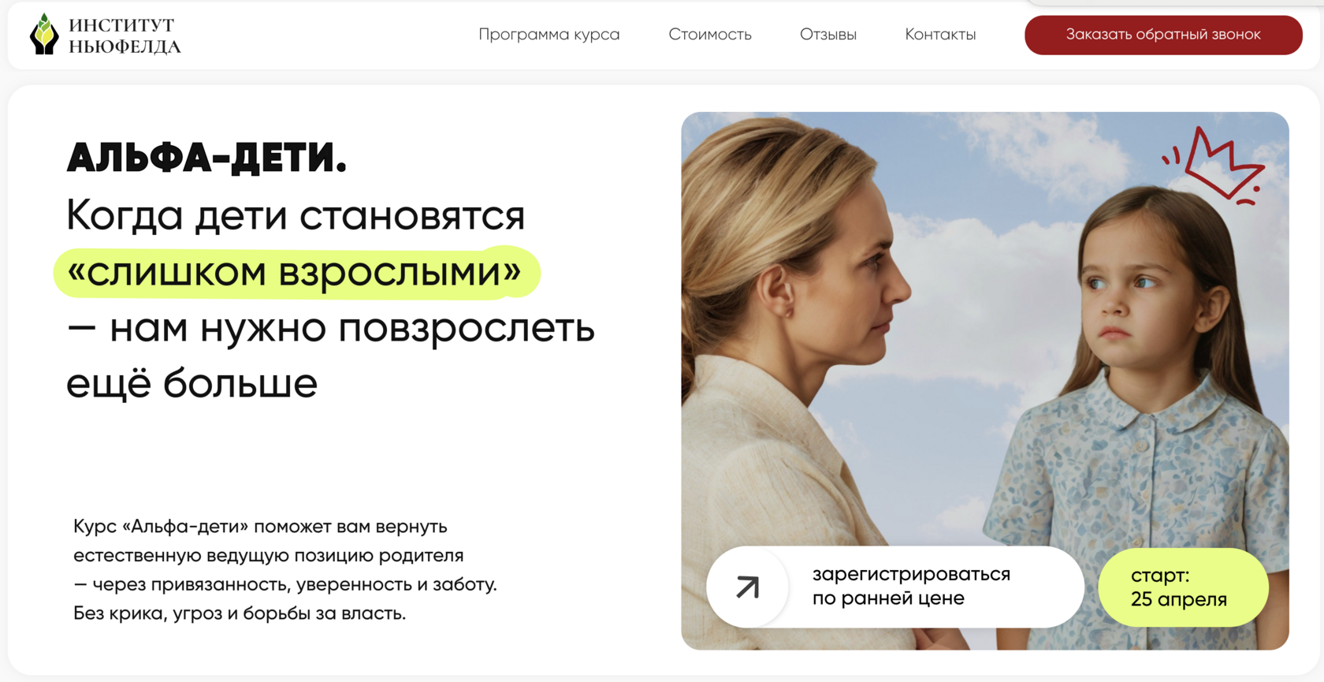Click the green старт: 25 апреля badge
This screenshot has height=682, width=1324.
[1183, 587]
